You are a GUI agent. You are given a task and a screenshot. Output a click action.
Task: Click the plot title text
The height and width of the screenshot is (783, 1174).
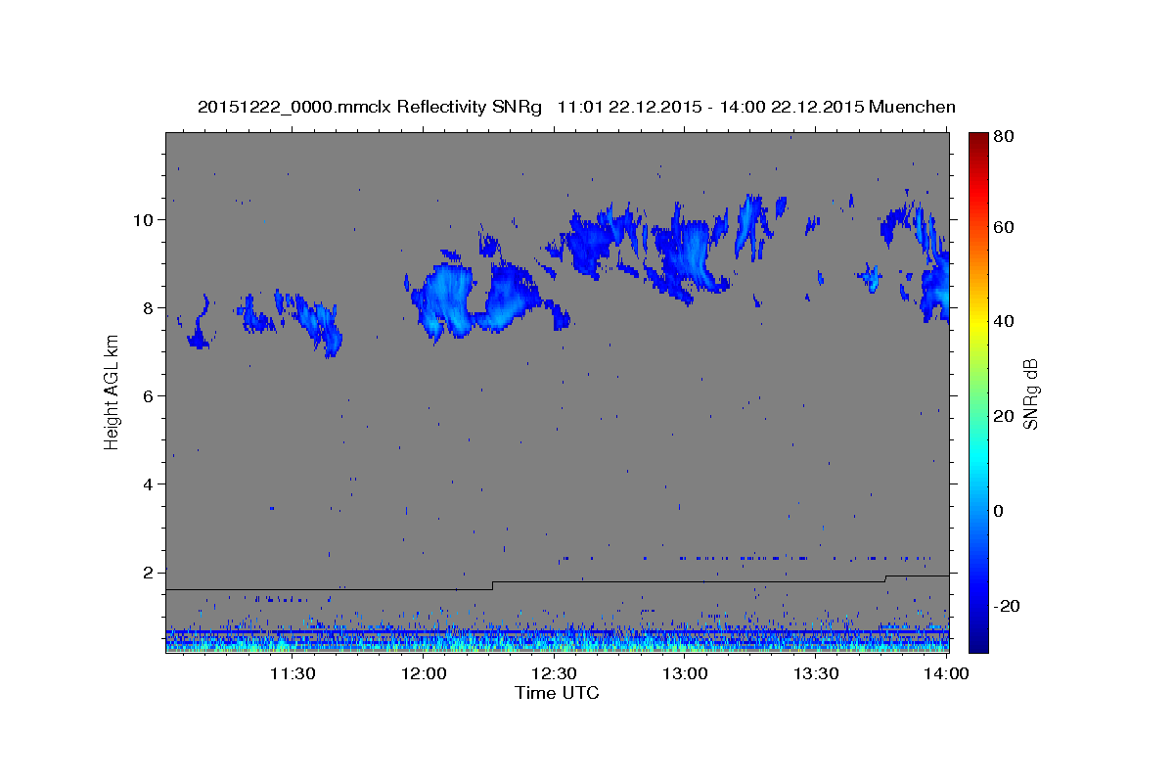point(576,108)
